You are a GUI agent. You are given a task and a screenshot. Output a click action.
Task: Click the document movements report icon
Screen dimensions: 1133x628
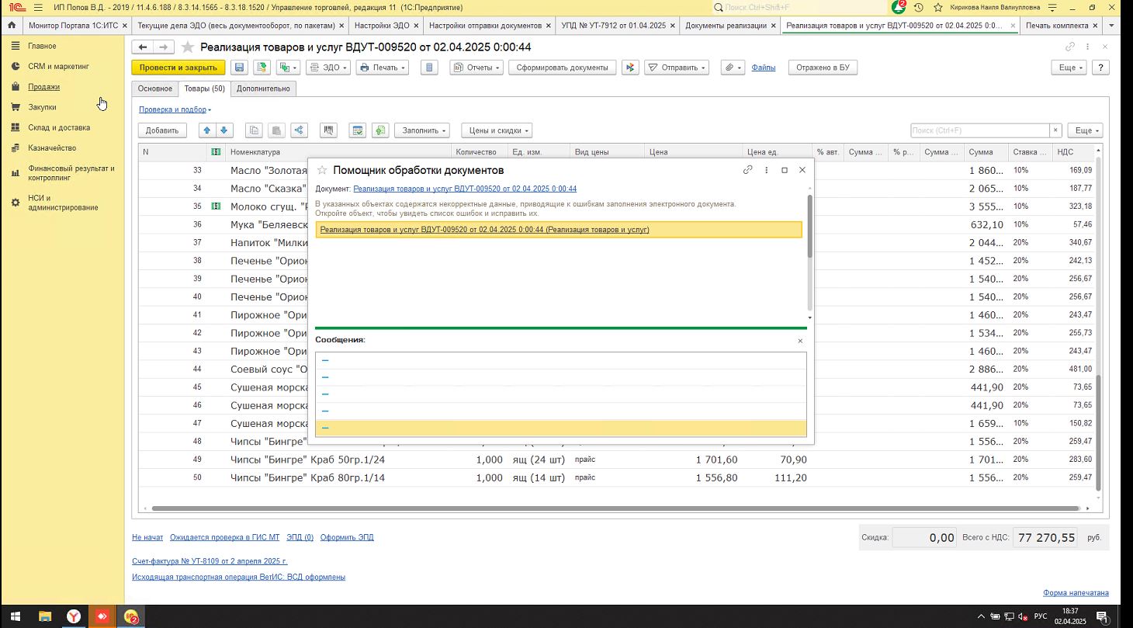[x=429, y=68]
